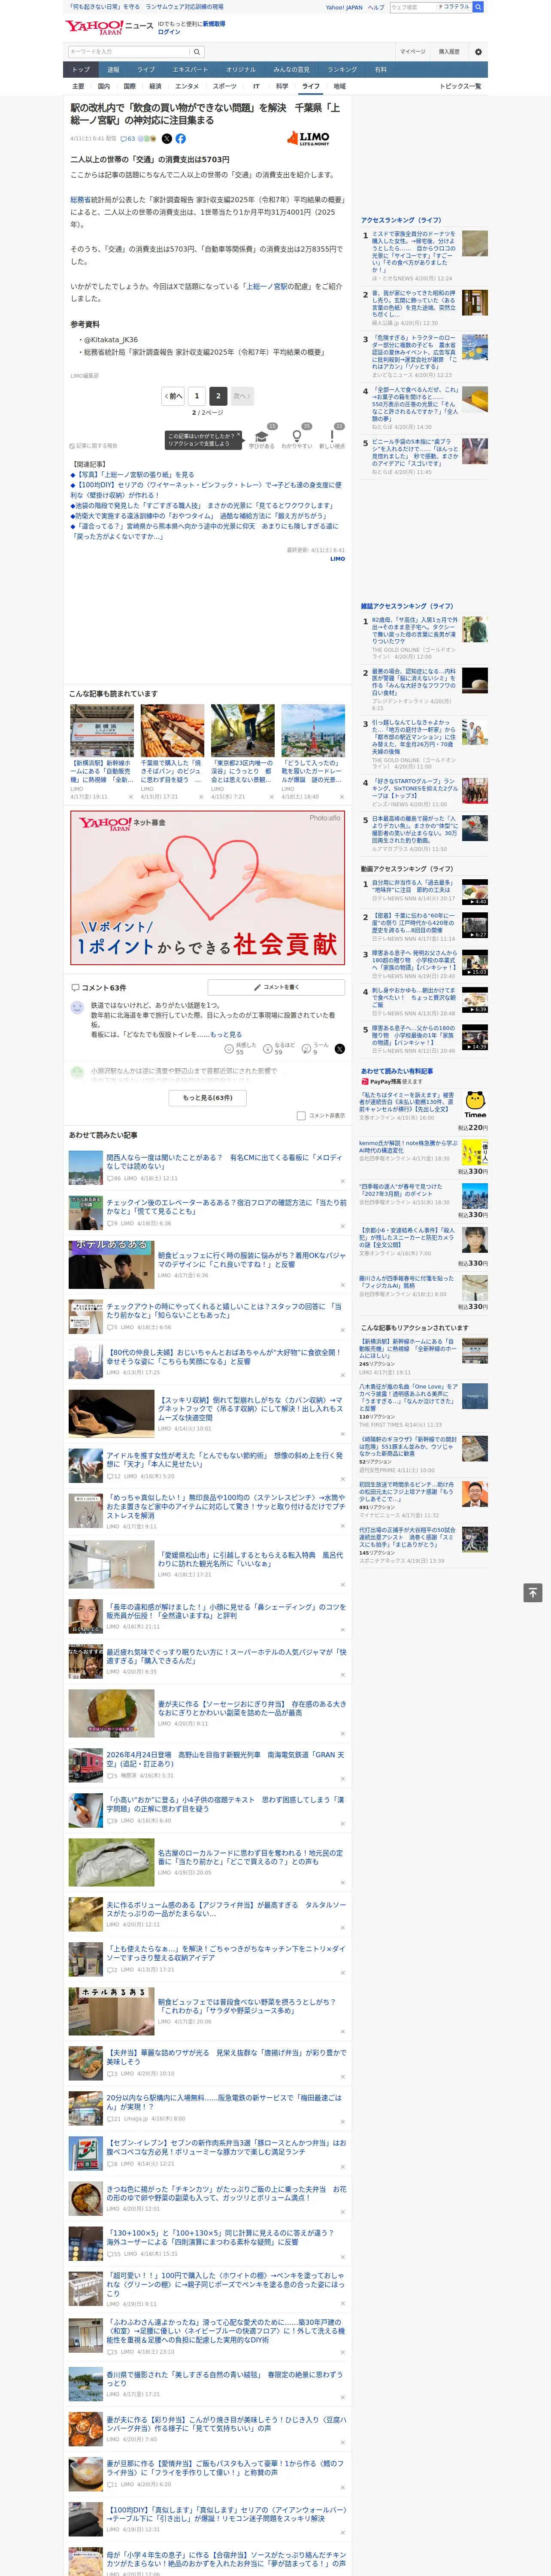
Task: Click the article comment count bubble icon
Action: [125, 139]
